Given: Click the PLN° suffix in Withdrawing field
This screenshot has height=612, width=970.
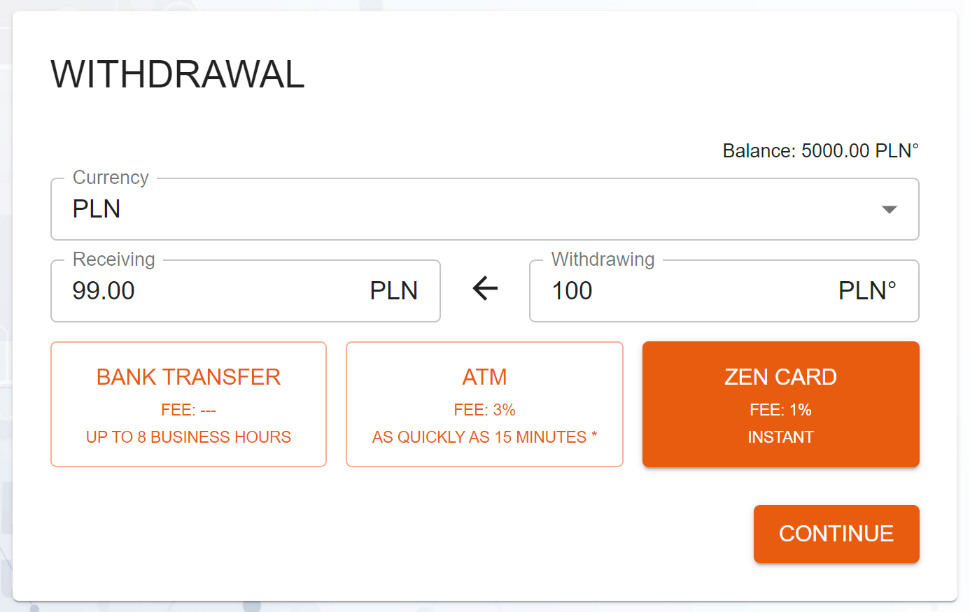Looking at the screenshot, I should [x=867, y=291].
